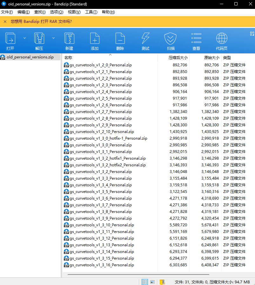The image size is (255, 285).
Task: Click the Bandizip icon in the title bar
Action: 3,4
